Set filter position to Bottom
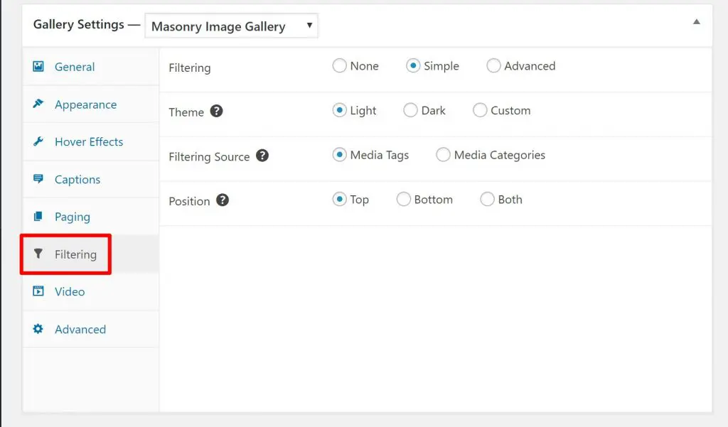The height and width of the screenshot is (427, 728). click(403, 200)
